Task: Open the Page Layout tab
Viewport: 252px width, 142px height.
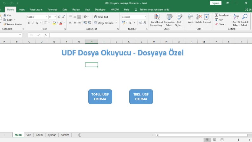Action: tap(36, 10)
